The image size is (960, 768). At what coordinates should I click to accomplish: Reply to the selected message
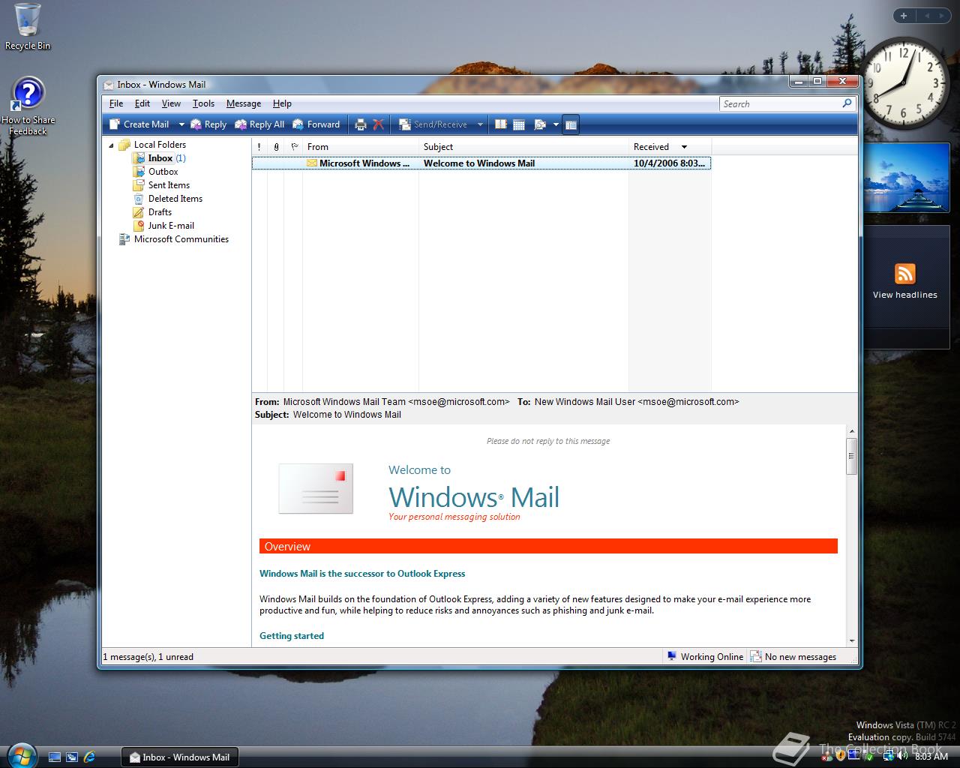coord(208,124)
